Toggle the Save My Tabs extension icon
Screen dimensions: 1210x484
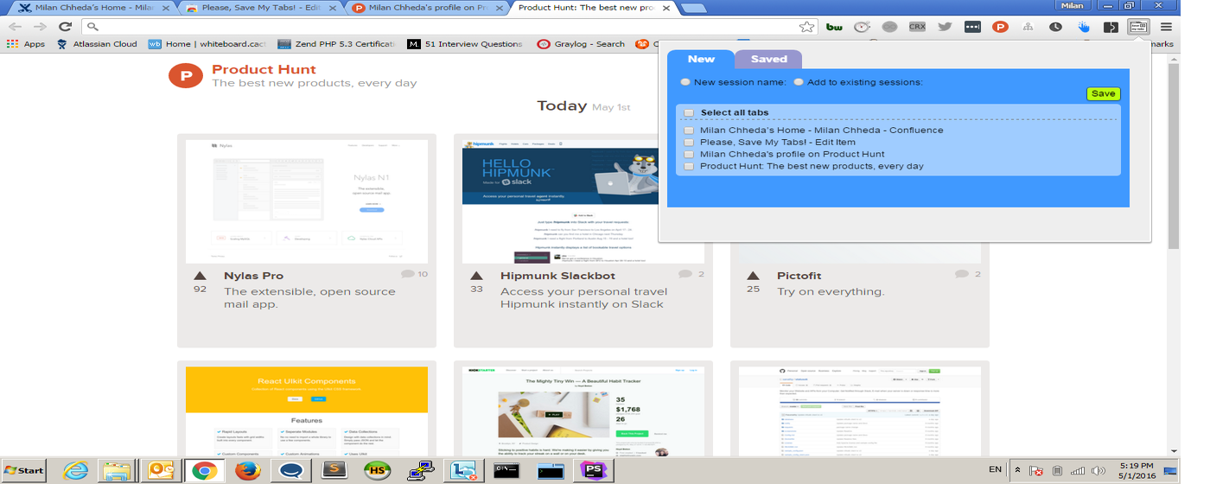pyautogui.click(x=1138, y=27)
